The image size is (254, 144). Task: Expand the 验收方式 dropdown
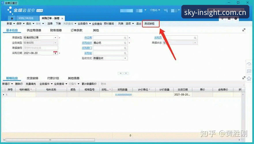(x=125, y=58)
